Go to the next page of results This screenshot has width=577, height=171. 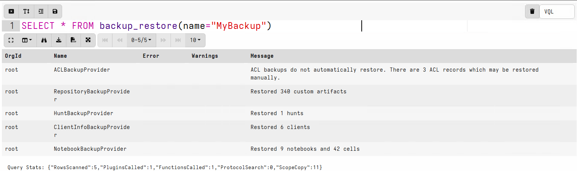[163, 40]
